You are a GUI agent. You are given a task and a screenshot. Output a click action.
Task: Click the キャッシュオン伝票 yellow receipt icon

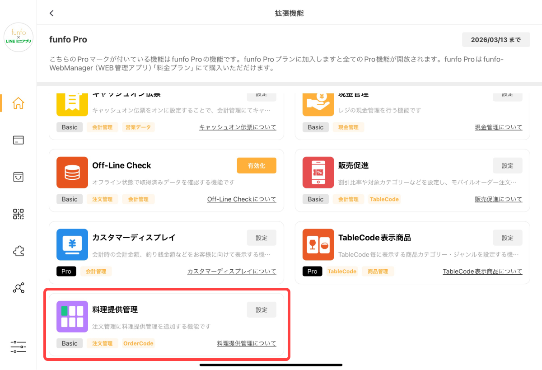(72, 103)
